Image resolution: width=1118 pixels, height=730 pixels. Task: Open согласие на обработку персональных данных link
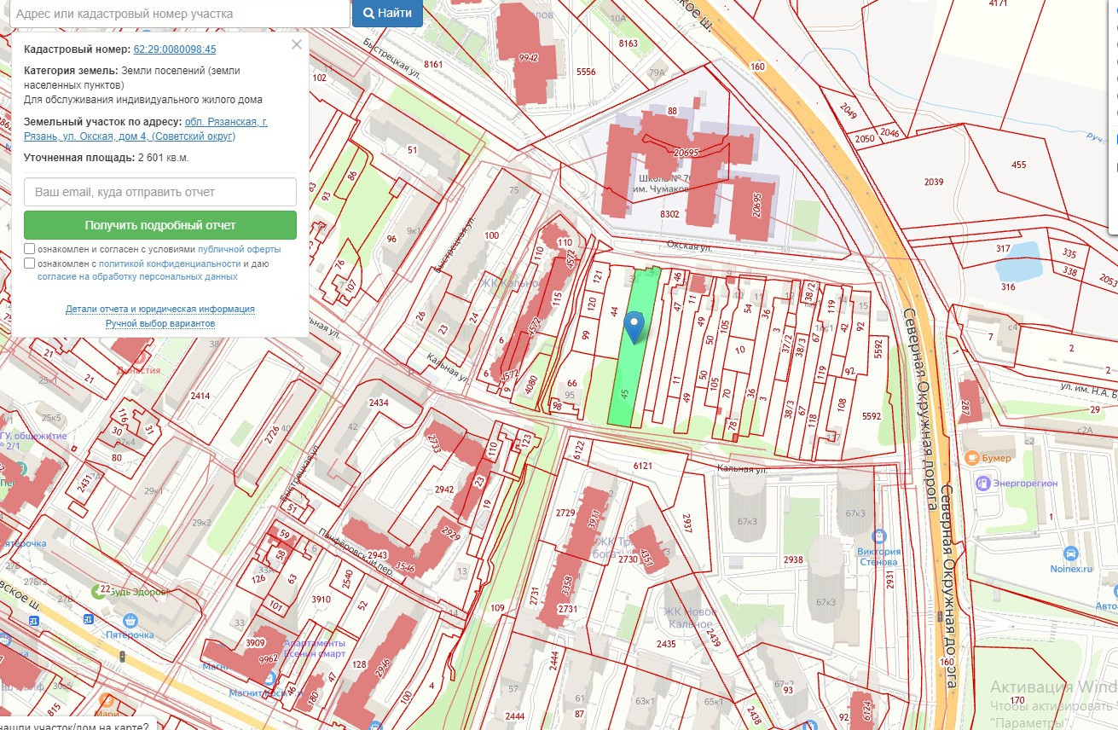click(137, 276)
